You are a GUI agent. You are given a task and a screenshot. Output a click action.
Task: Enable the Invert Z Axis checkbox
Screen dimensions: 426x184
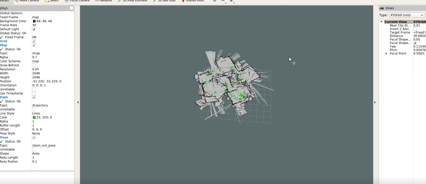(x=415, y=29)
